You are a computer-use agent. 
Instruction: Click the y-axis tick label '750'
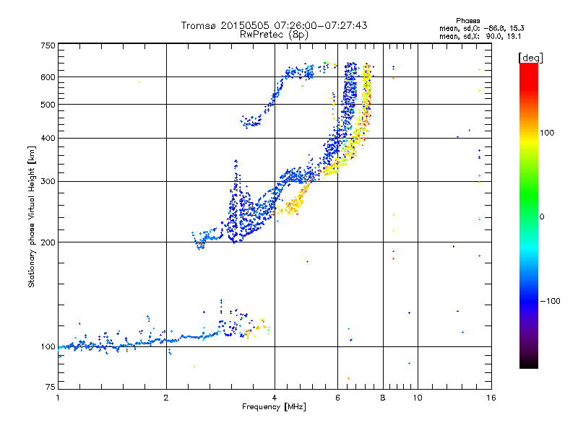48,45
